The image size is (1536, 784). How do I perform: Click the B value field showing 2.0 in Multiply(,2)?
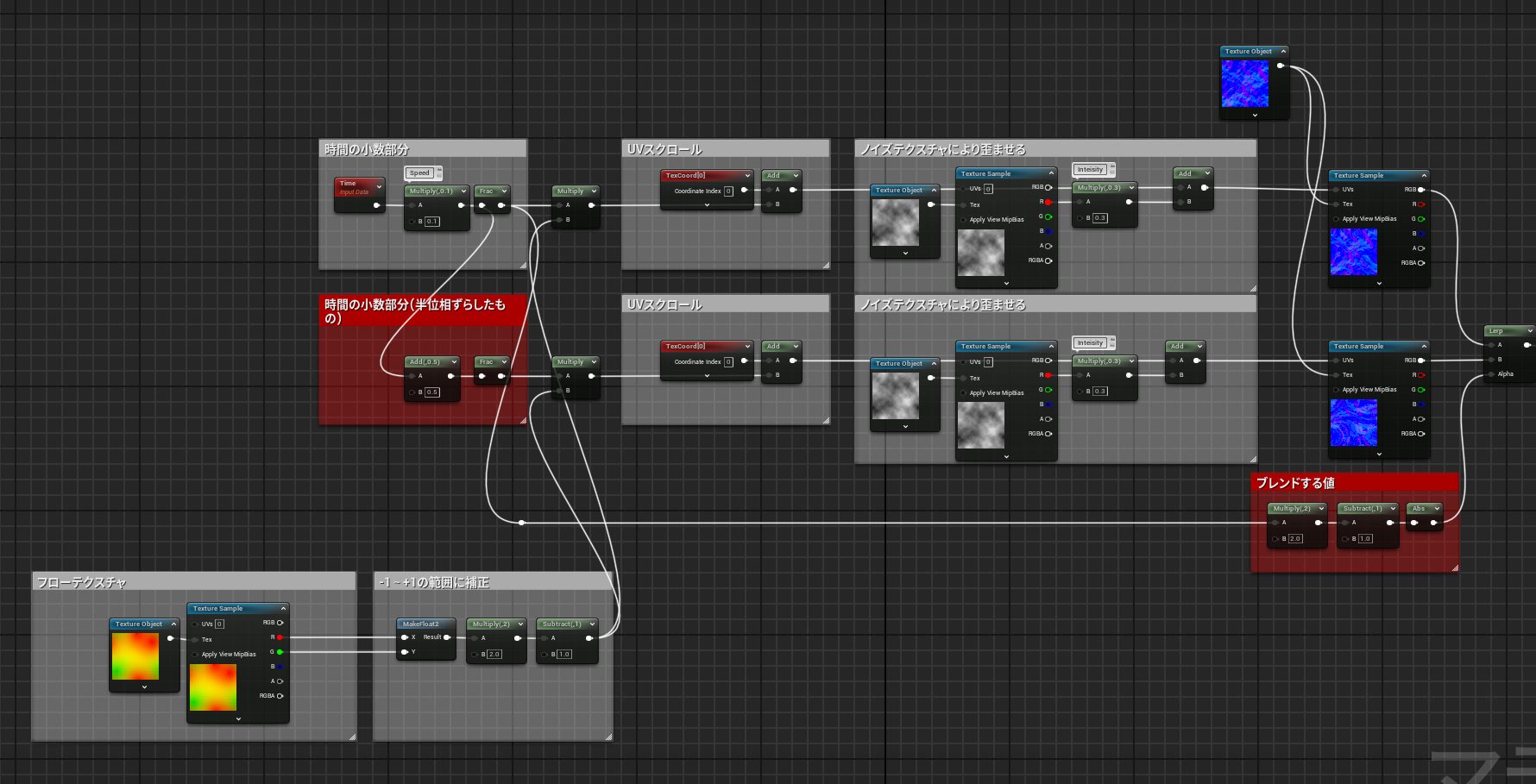point(493,653)
